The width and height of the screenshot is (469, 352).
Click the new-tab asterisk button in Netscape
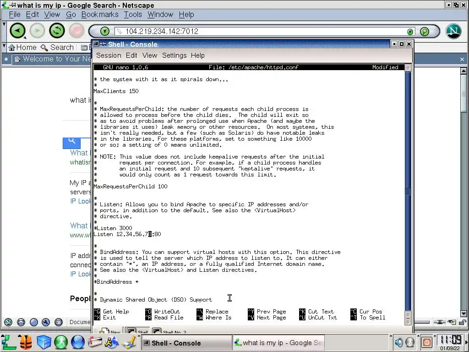[6, 60]
